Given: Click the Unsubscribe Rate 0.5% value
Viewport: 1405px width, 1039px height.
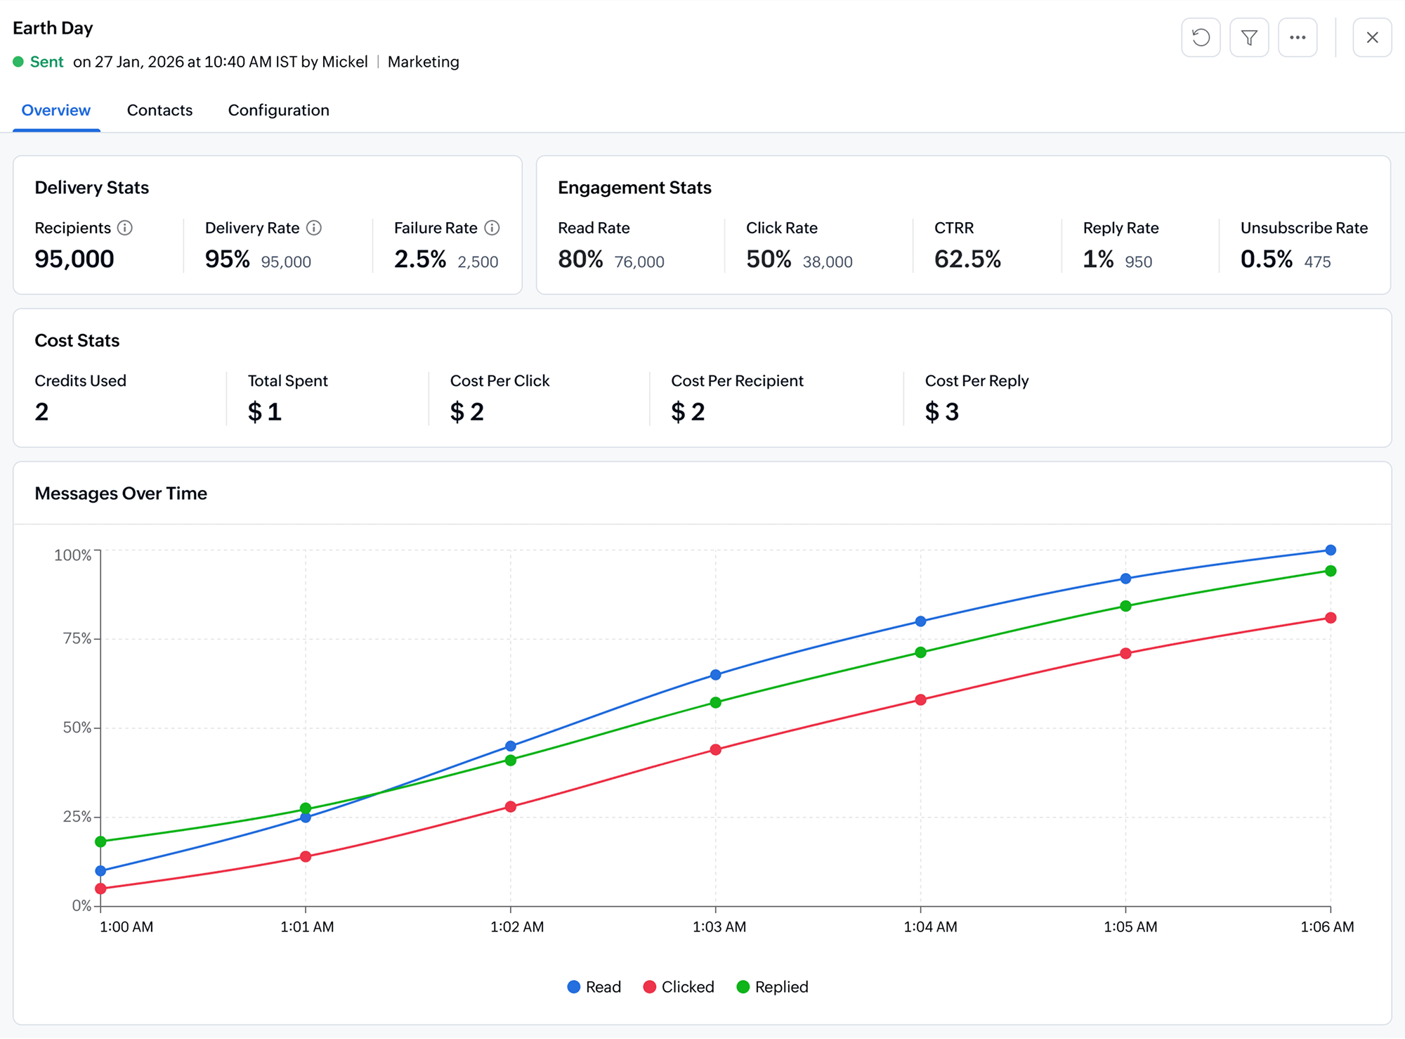Looking at the screenshot, I should pos(1267,259).
